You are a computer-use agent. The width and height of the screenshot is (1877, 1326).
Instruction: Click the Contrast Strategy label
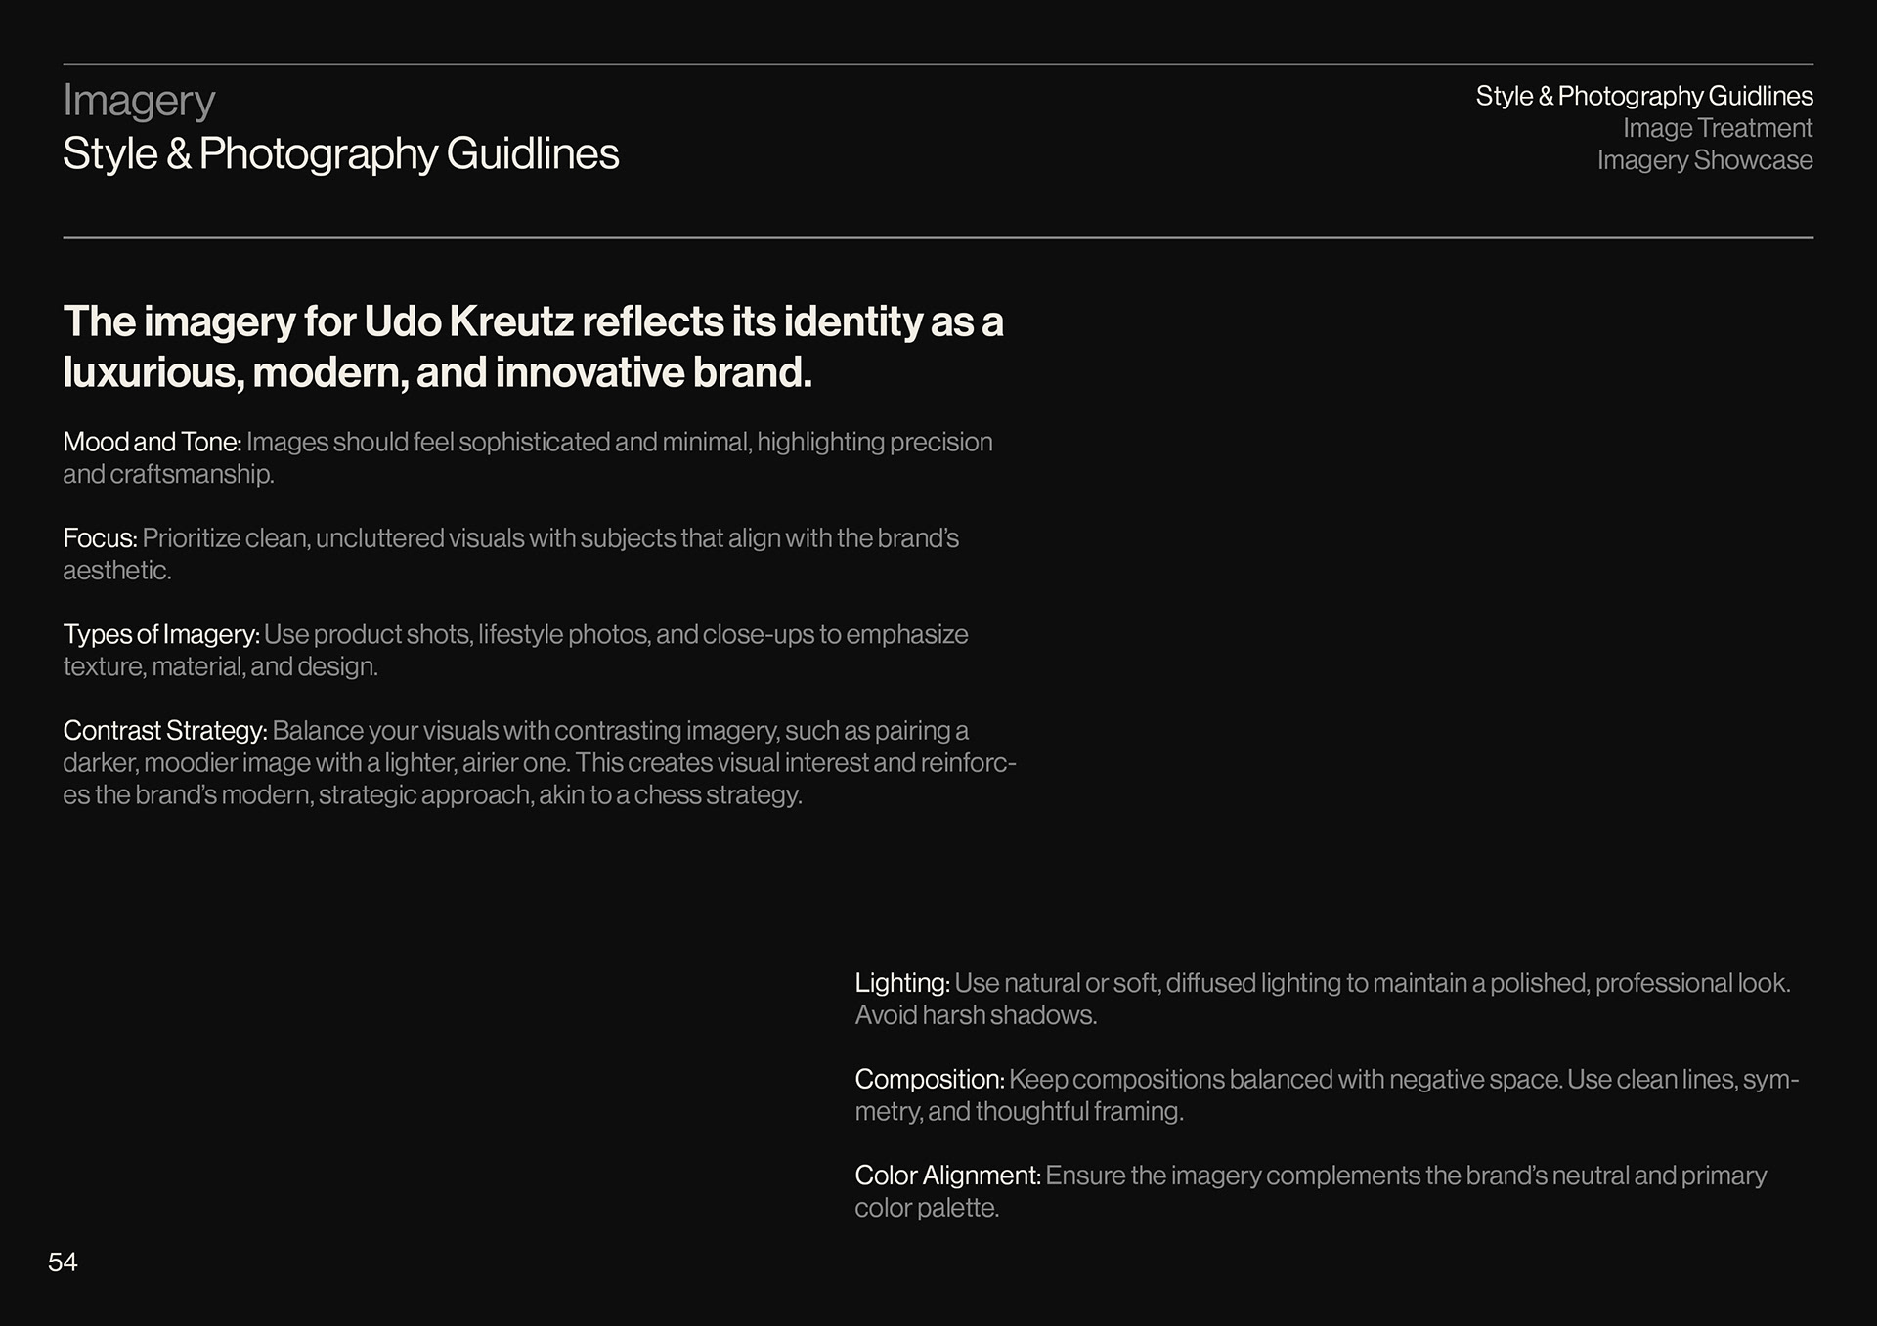coord(164,731)
